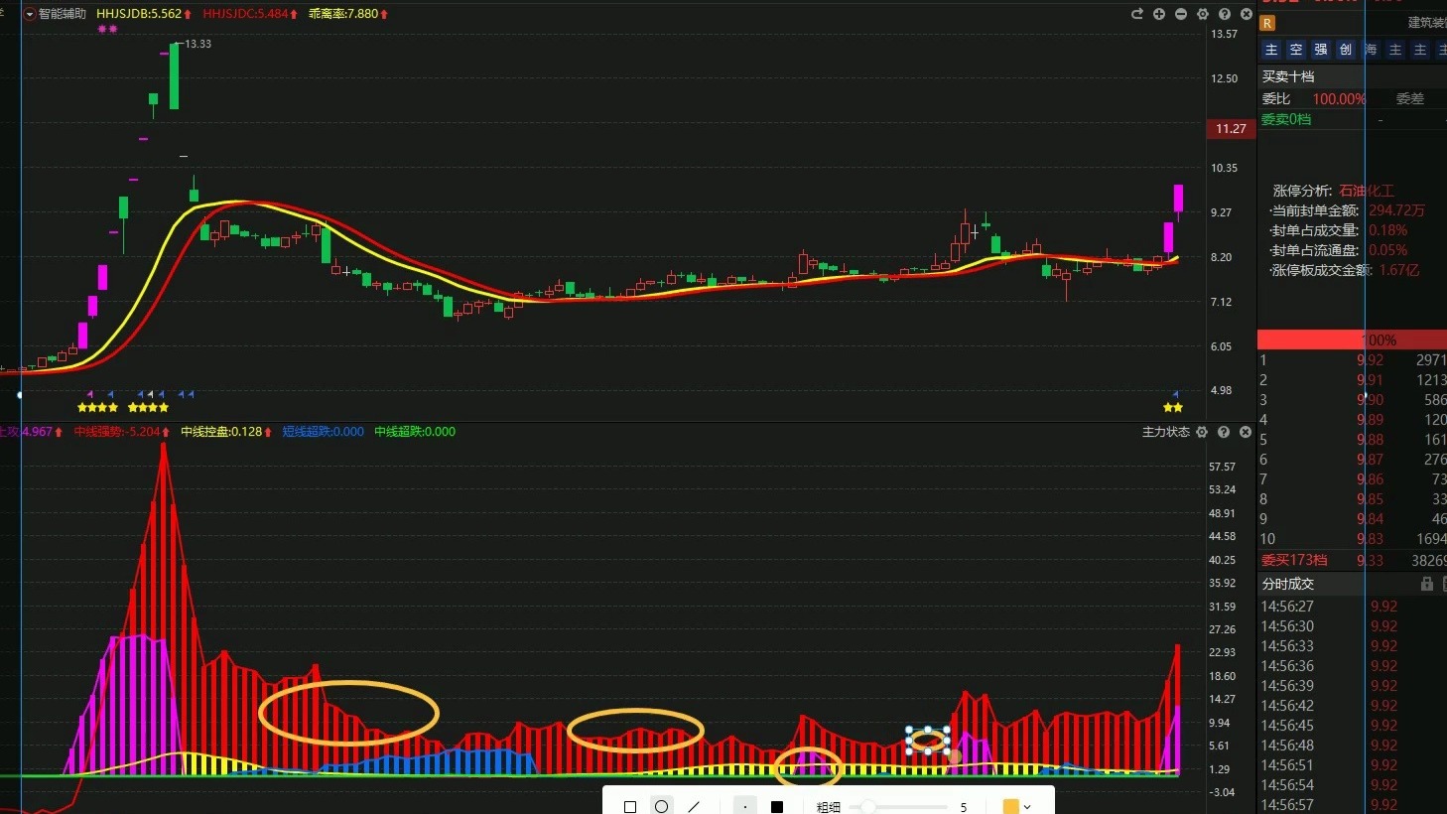
Task: Toggle the lock icon in 分时成交 header
Action: (1427, 584)
